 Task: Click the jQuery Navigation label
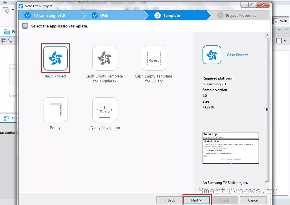pos(105,128)
